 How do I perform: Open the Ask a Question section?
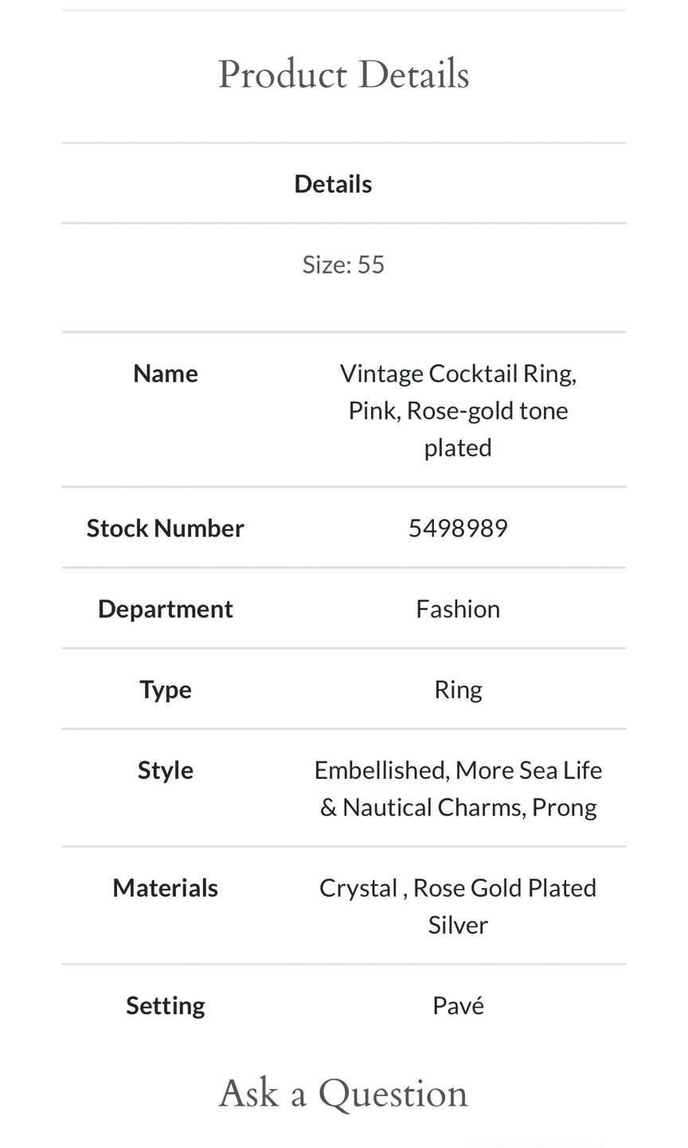point(343,1093)
